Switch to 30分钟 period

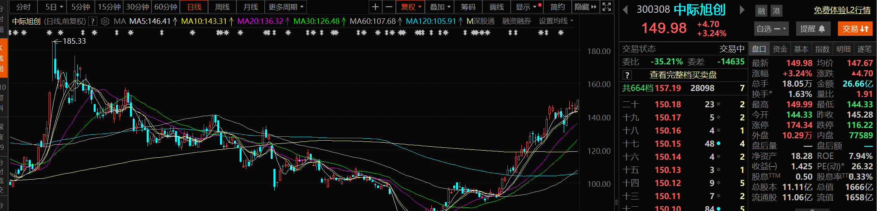(x=138, y=7)
